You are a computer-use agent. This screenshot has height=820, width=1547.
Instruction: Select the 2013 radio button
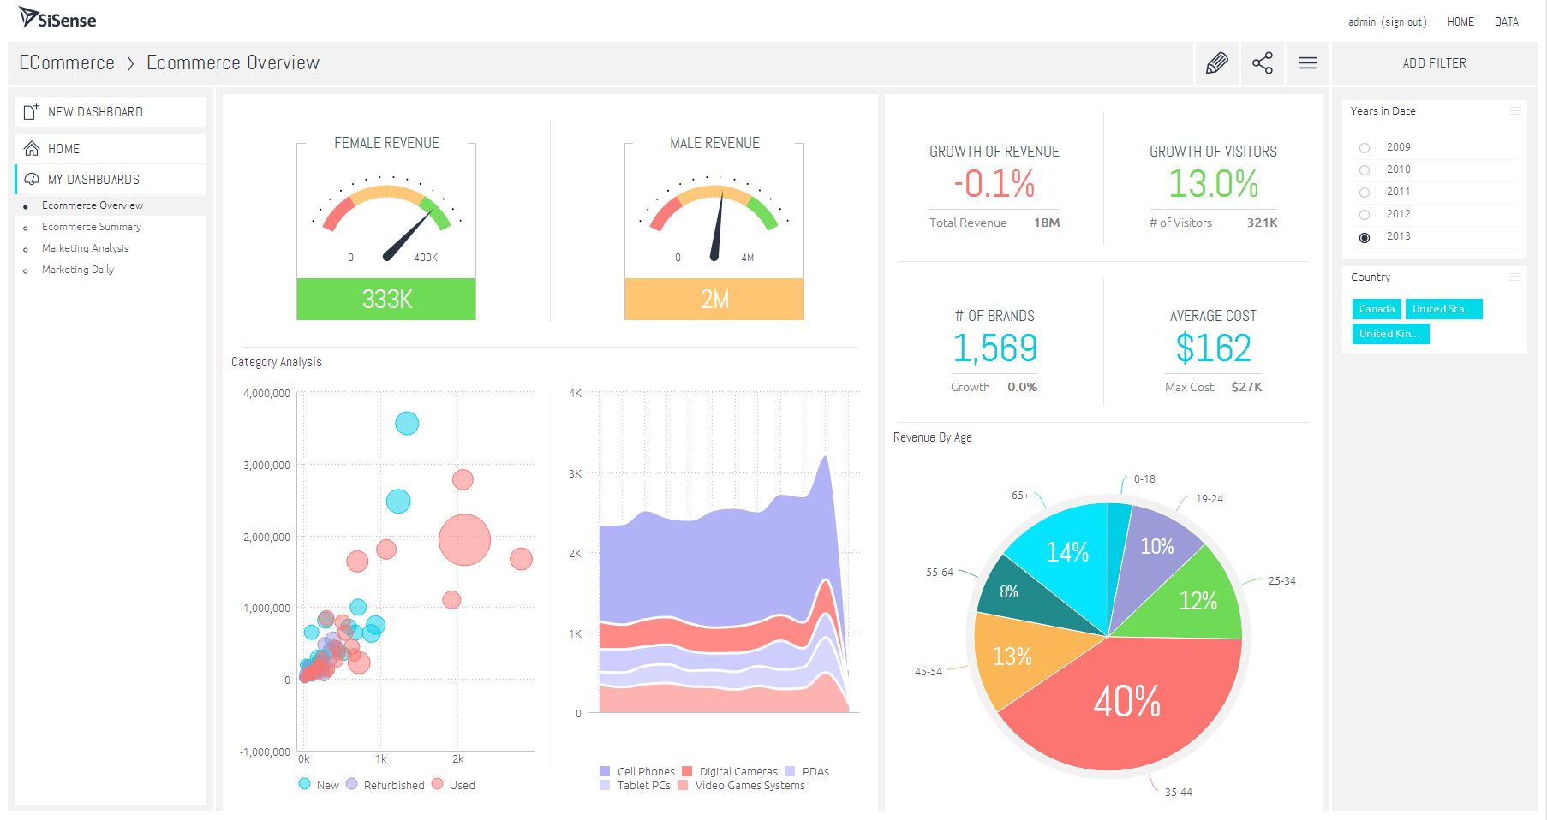click(1365, 237)
